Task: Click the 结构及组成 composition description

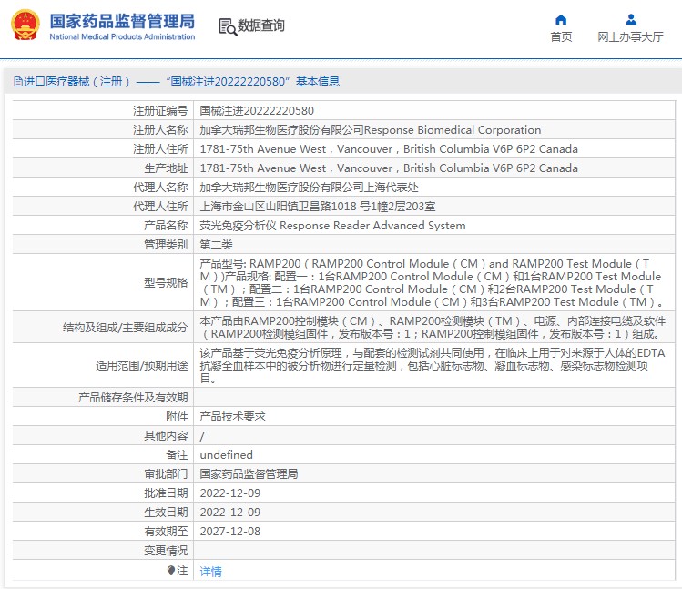Action: [433, 327]
